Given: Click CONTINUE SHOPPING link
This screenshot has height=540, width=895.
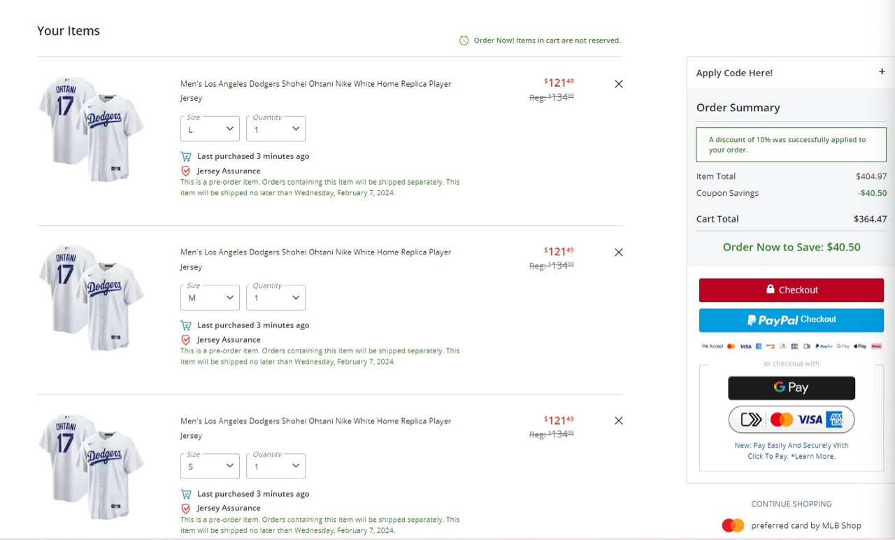Looking at the screenshot, I should point(792,504).
